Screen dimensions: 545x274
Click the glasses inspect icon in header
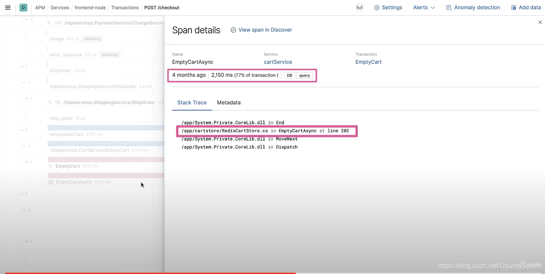click(360, 8)
